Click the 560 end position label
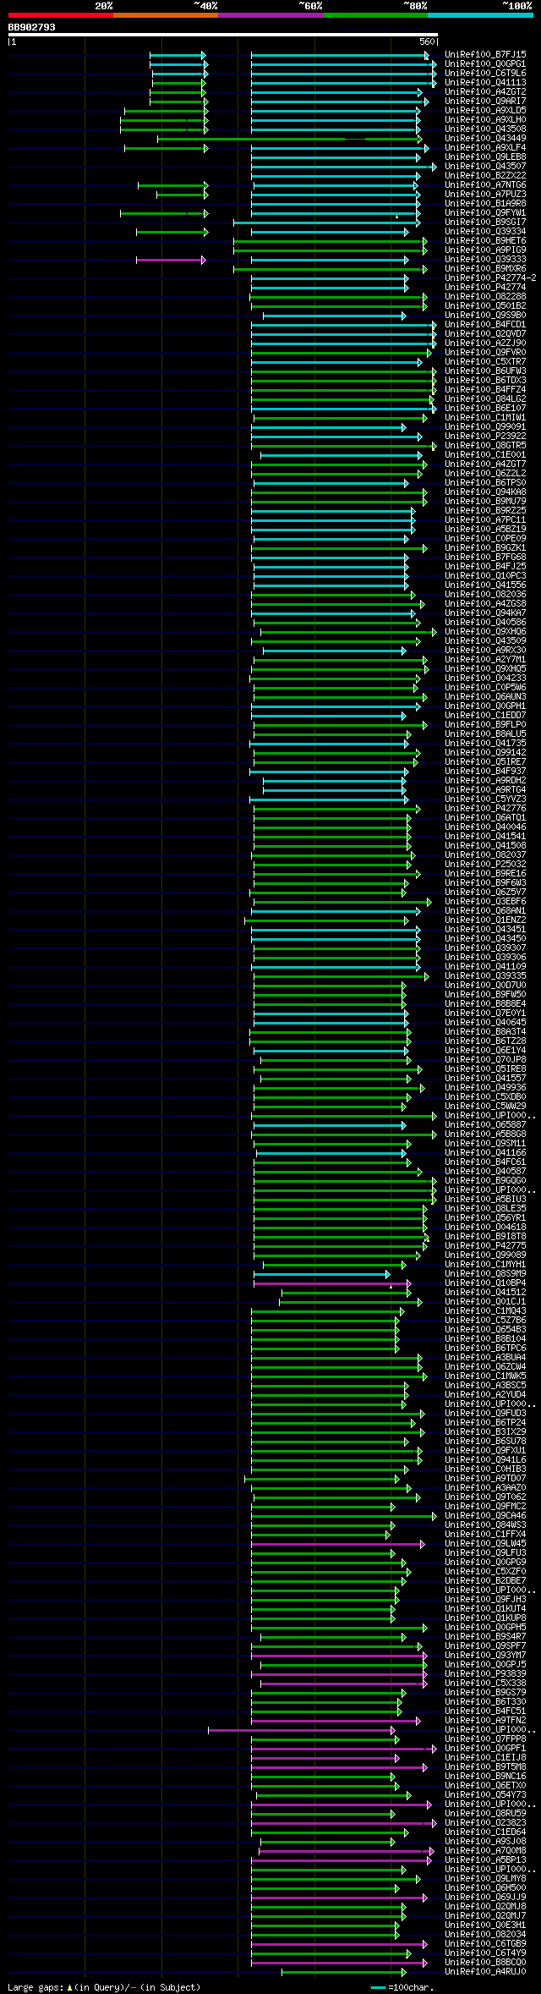The height and width of the screenshot is (1994, 541). 426,41
